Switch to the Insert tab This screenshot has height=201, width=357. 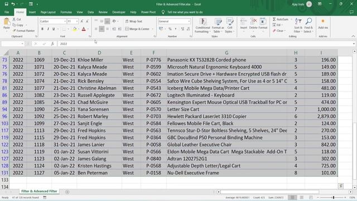coord(32,12)
